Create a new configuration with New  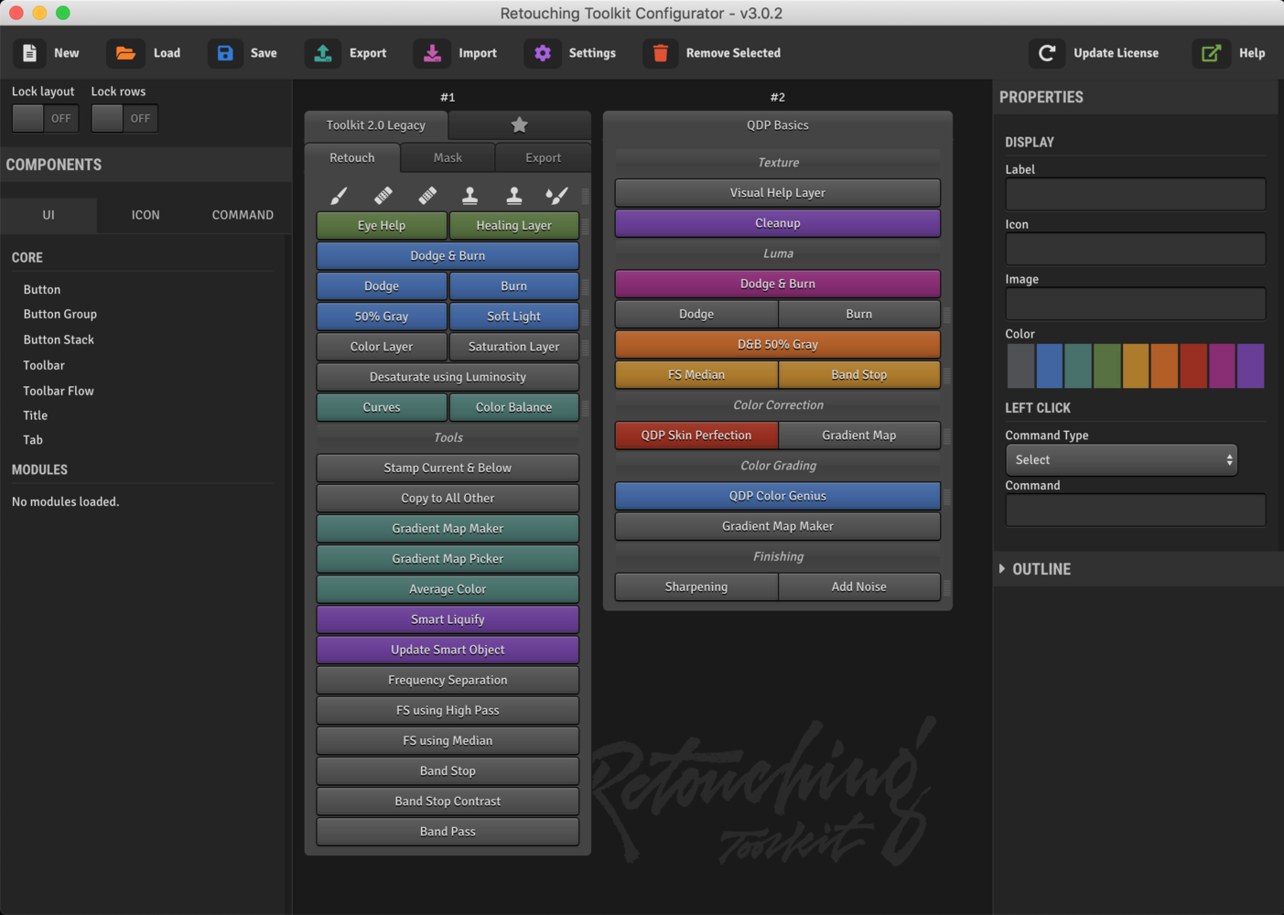[47, 53]
